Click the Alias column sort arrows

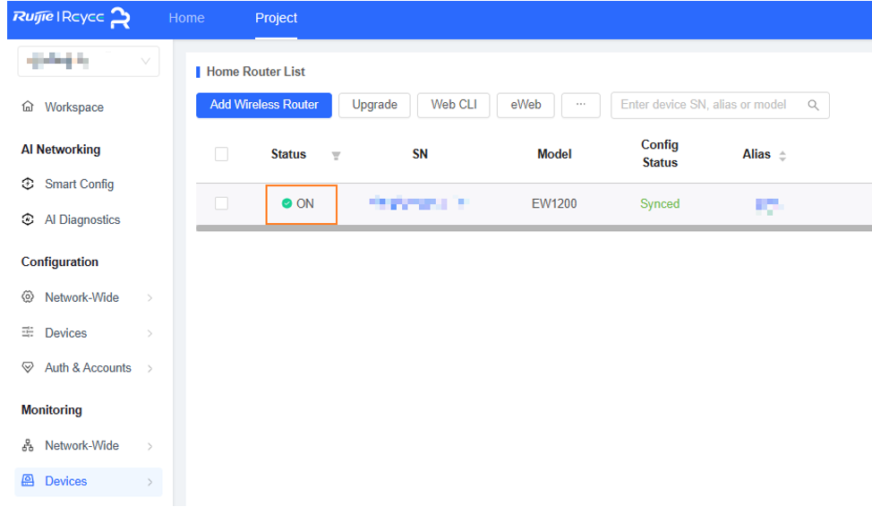pyautogui.click(x=782, y=156)
